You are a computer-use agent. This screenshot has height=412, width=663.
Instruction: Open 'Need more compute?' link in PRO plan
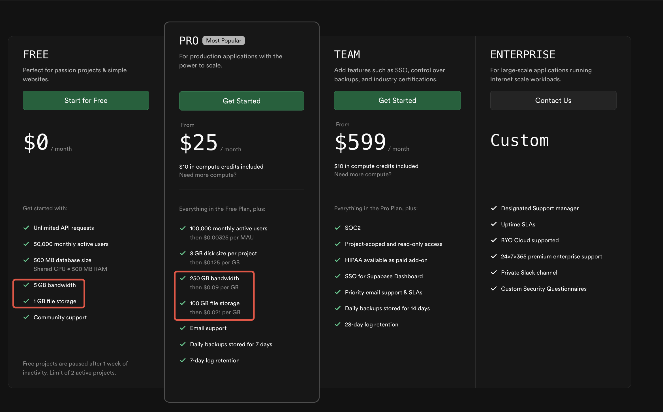click(208, 175)
